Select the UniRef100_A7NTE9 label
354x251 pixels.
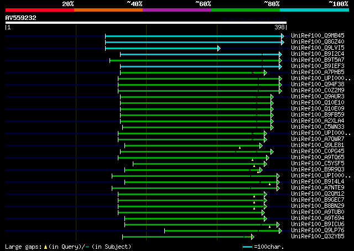point(317,188)
